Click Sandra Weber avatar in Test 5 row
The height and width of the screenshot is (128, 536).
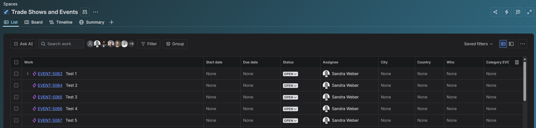326,120
